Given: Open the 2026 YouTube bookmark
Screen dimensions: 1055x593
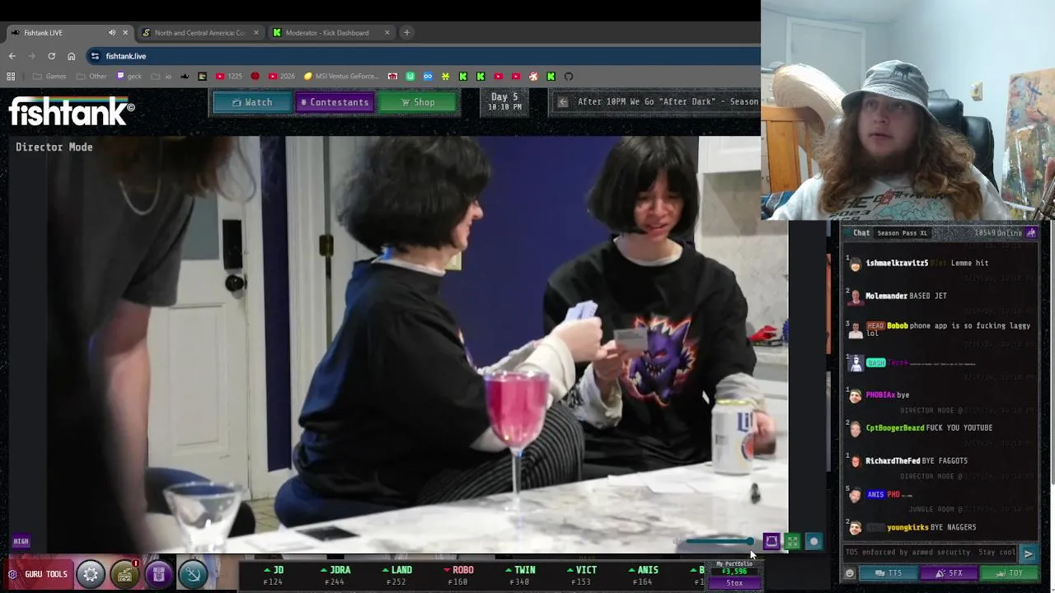Looking at the screenshot, I should coord(282,77).
